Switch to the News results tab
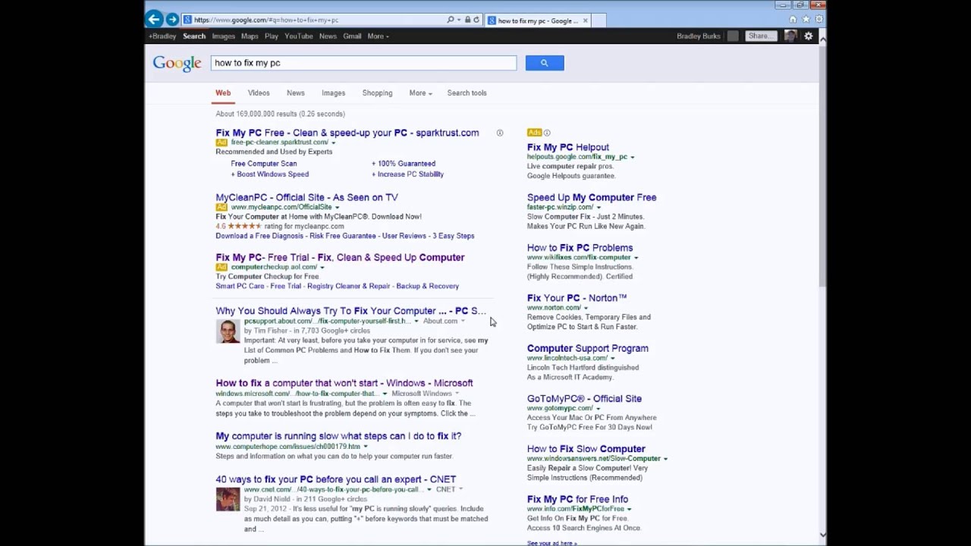Screen dimensions: 971x546 pyautogui.click(x=296, y=93)
